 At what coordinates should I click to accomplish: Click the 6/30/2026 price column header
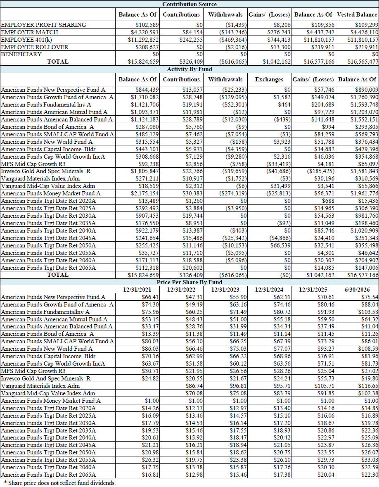[x=357, y=290]
